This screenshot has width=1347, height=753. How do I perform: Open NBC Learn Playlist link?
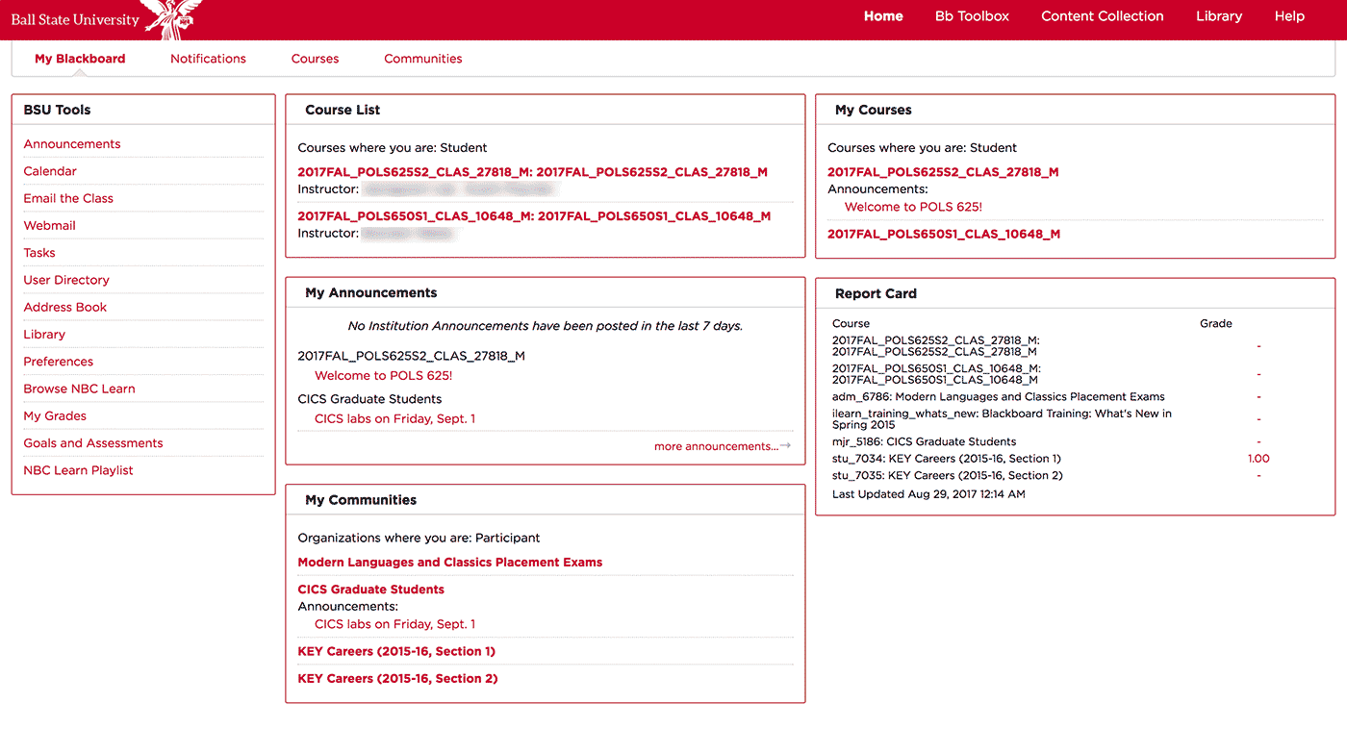click(78, 470)
